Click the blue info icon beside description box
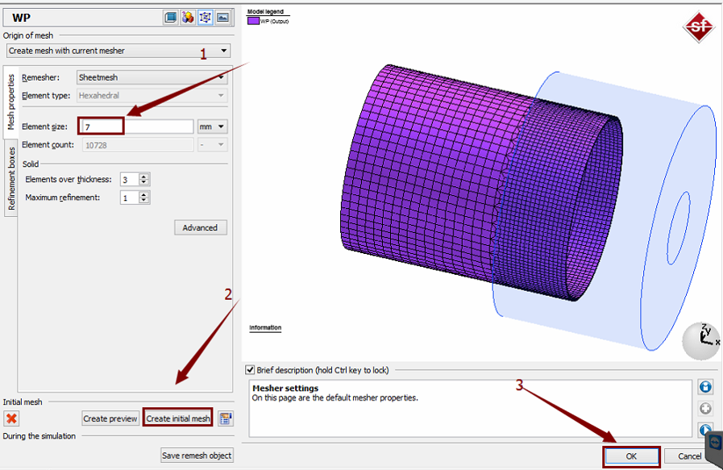 [x=705, y=386]
